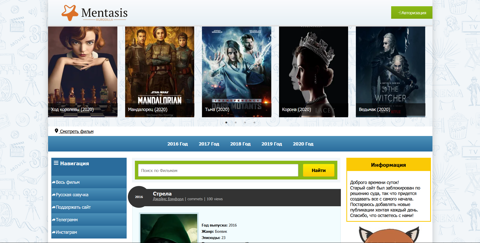Click arrow icon beside Русская озвучка
Viewport: 480px width, 243px height.
[x=54, y=195]
